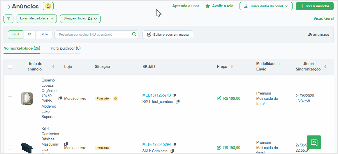
Task: Check the Espelho Lopazzi row checkbox
Action: 10,98
